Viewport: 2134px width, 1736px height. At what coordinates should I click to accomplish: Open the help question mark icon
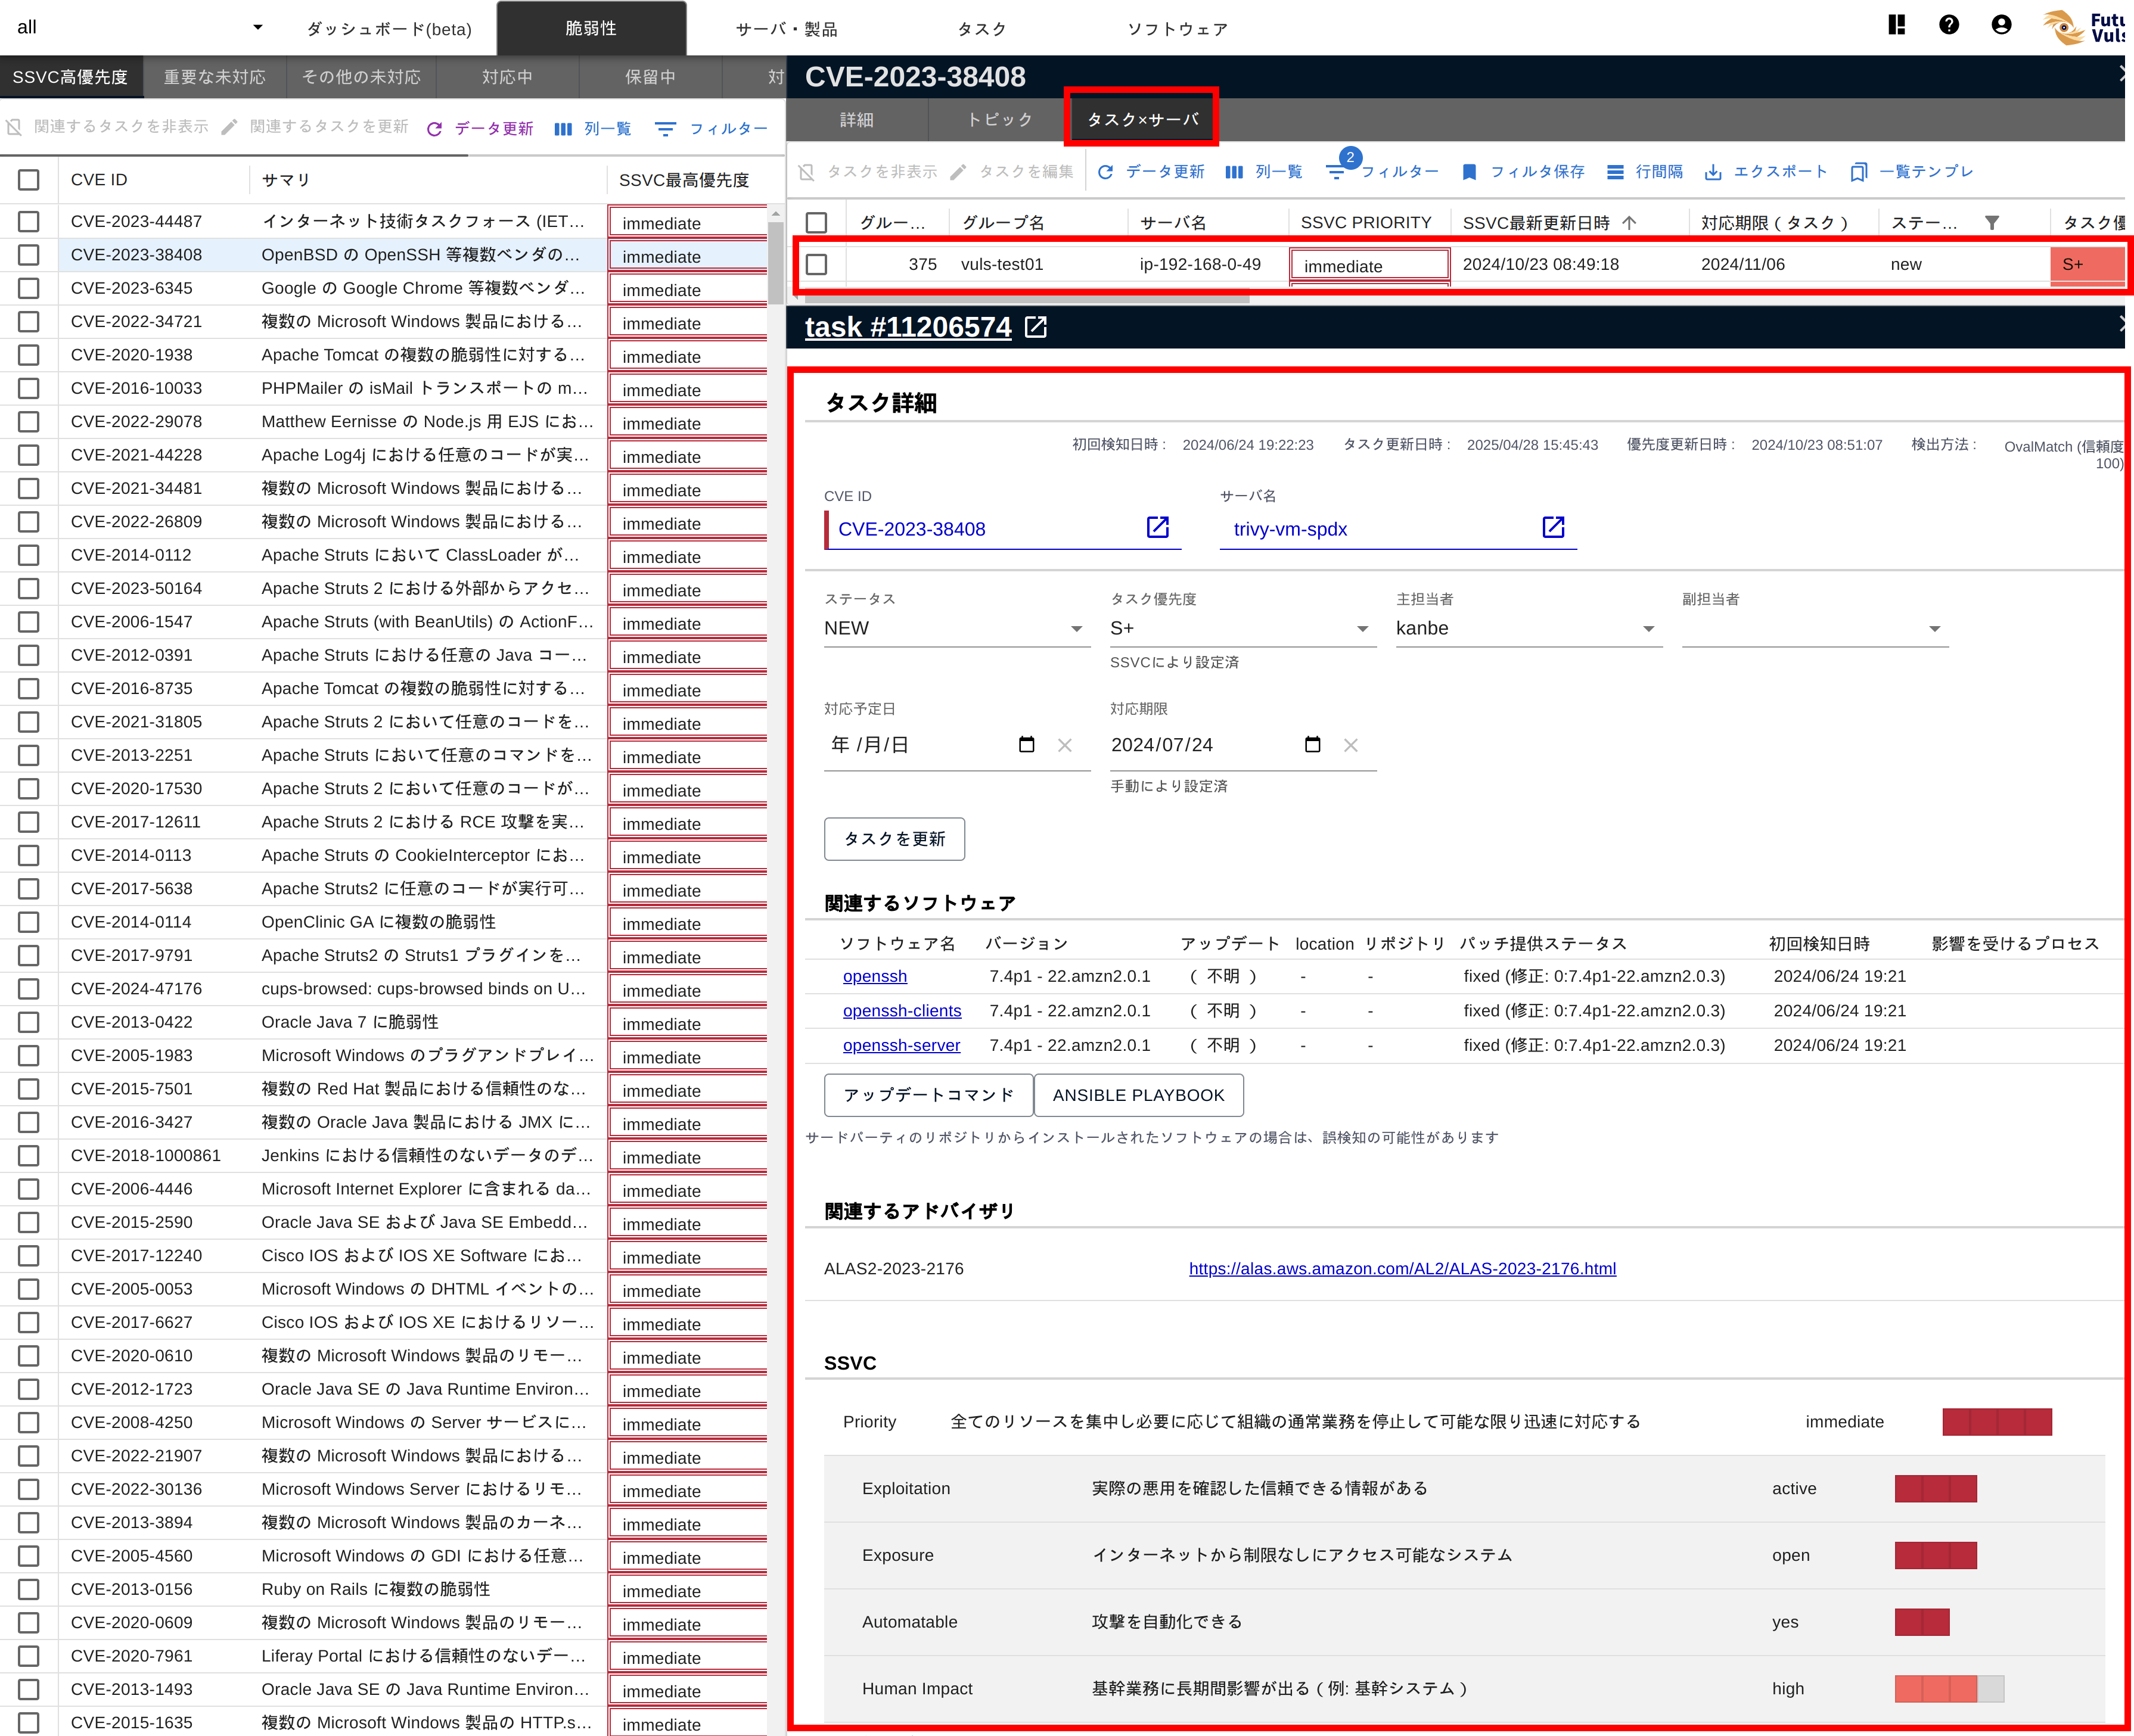[1948, 25]
